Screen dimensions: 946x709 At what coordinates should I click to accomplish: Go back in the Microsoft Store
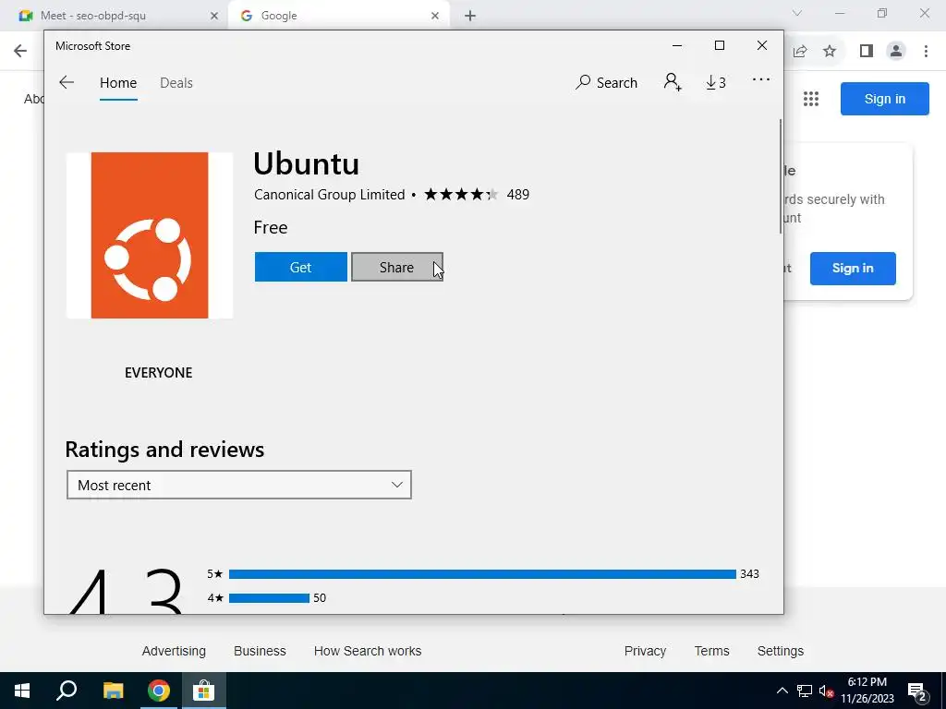(x=67, y=82)
